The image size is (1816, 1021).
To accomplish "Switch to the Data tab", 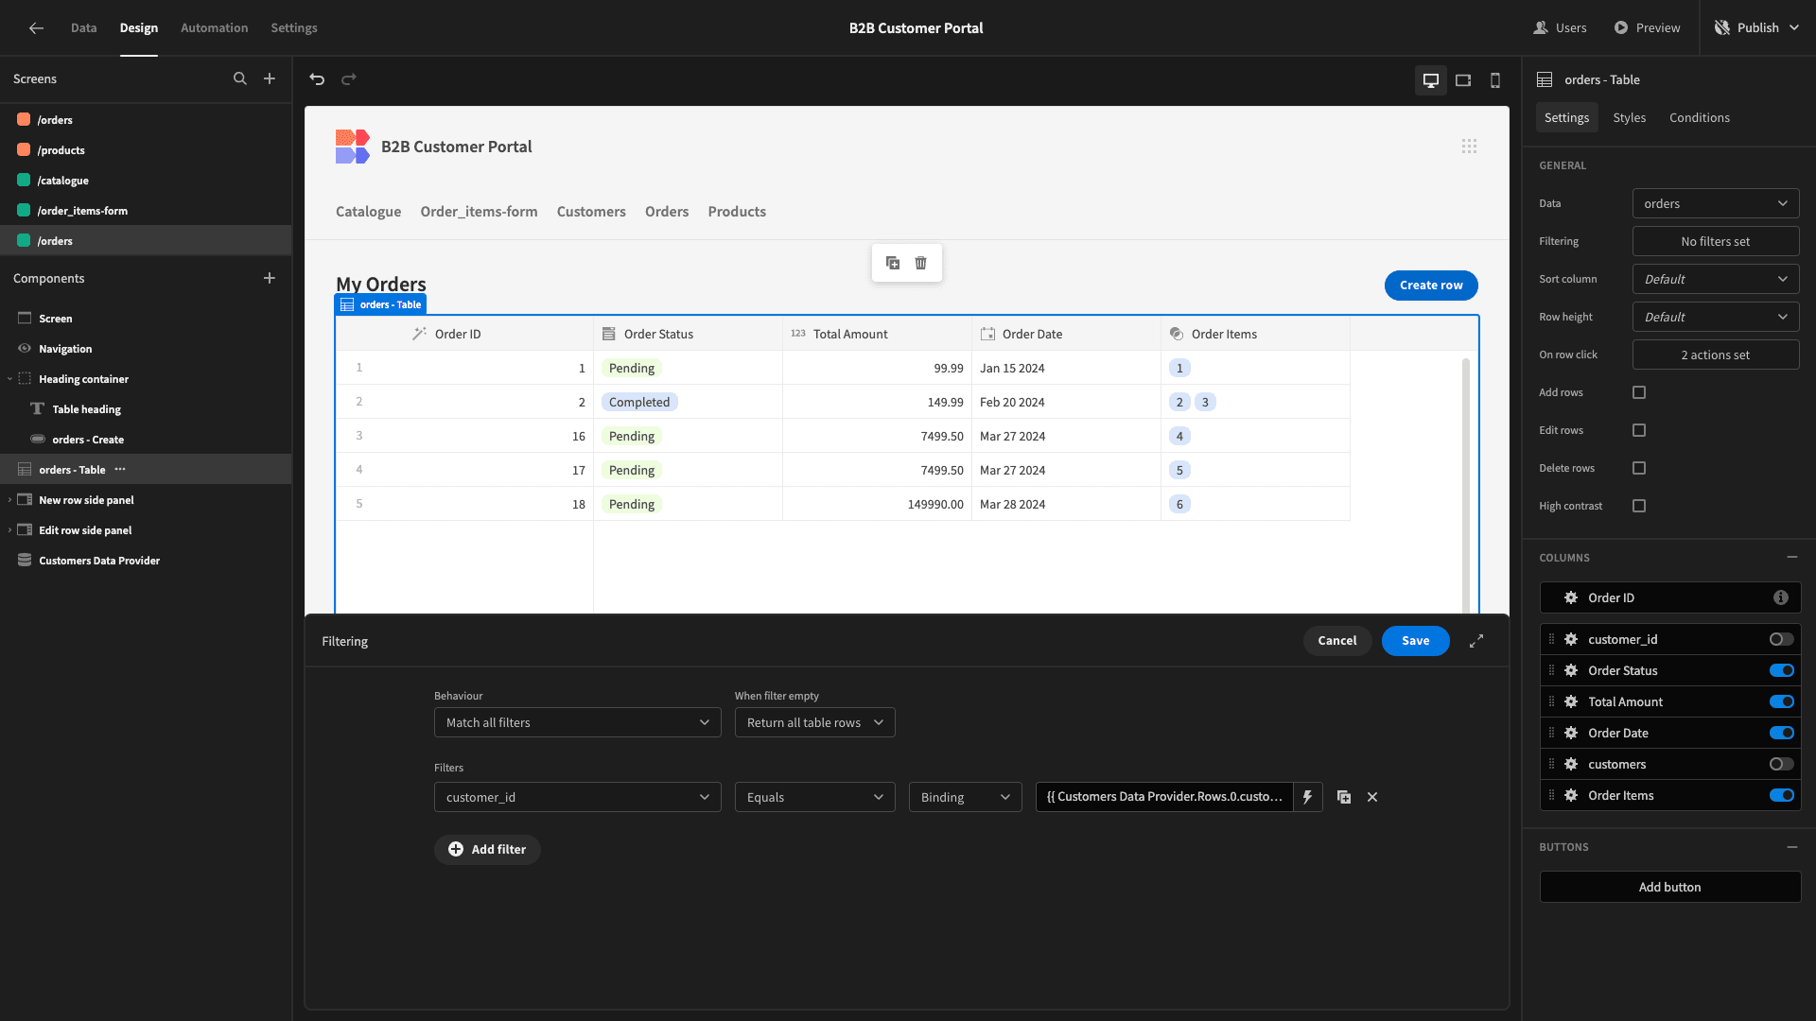I will pos(83,28).
